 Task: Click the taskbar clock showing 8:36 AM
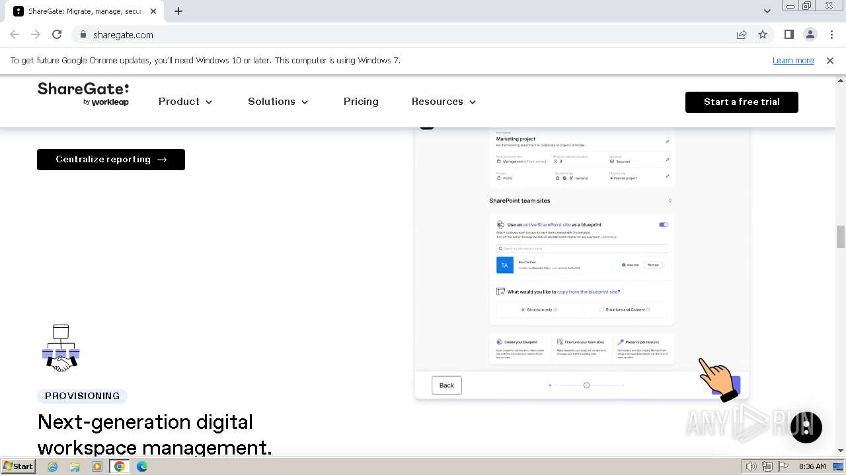812,466
